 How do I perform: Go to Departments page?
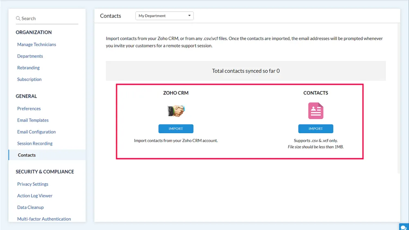[30, 56]
